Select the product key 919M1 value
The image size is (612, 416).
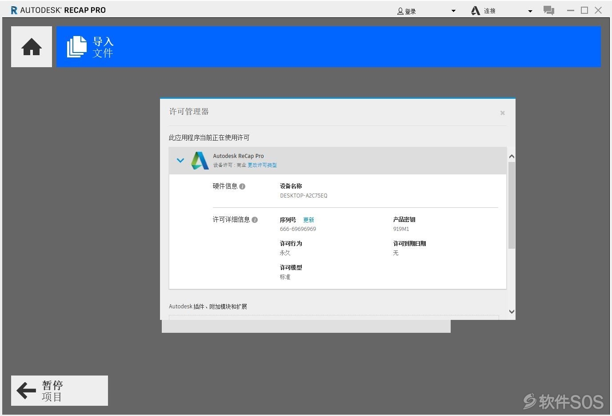401,229
